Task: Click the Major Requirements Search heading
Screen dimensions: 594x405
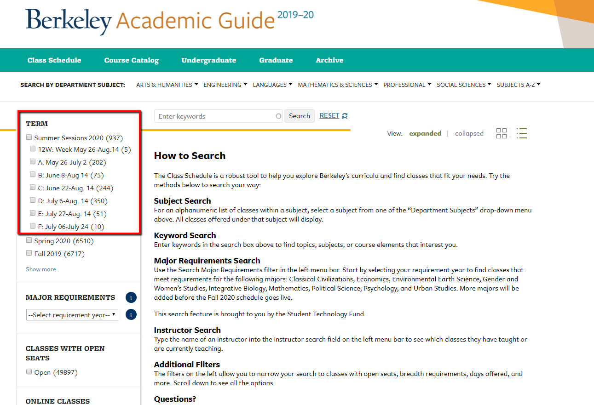Action: coord(207,261)
